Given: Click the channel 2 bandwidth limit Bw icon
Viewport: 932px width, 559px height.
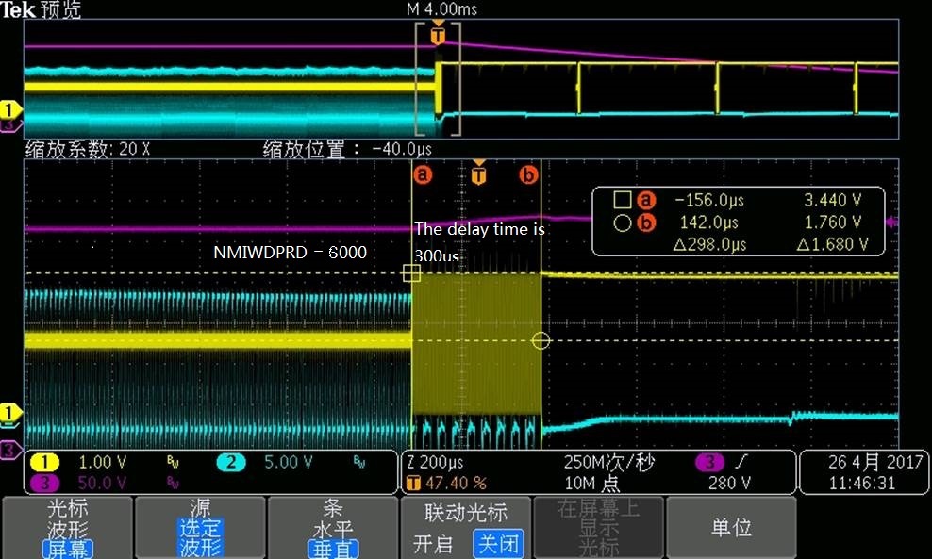Looking at the screenshot, I should tap(359, 462).
